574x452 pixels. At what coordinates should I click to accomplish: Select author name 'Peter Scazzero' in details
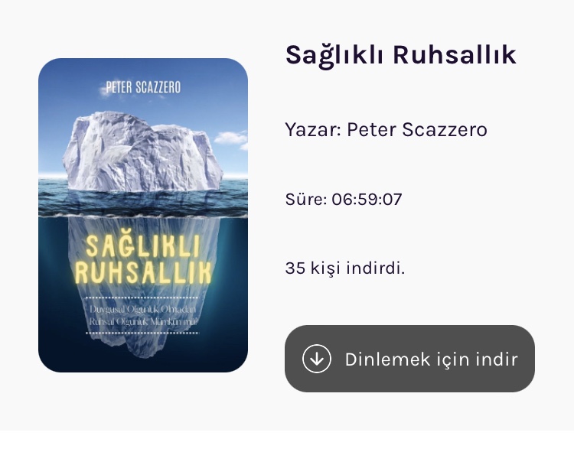point(417,129)
